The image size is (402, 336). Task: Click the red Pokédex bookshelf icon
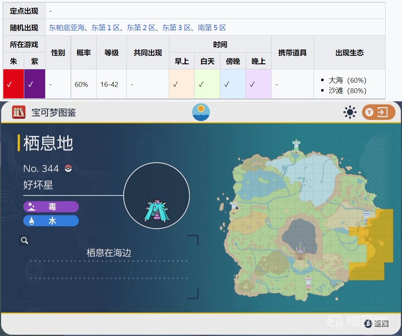coord(19,112)
